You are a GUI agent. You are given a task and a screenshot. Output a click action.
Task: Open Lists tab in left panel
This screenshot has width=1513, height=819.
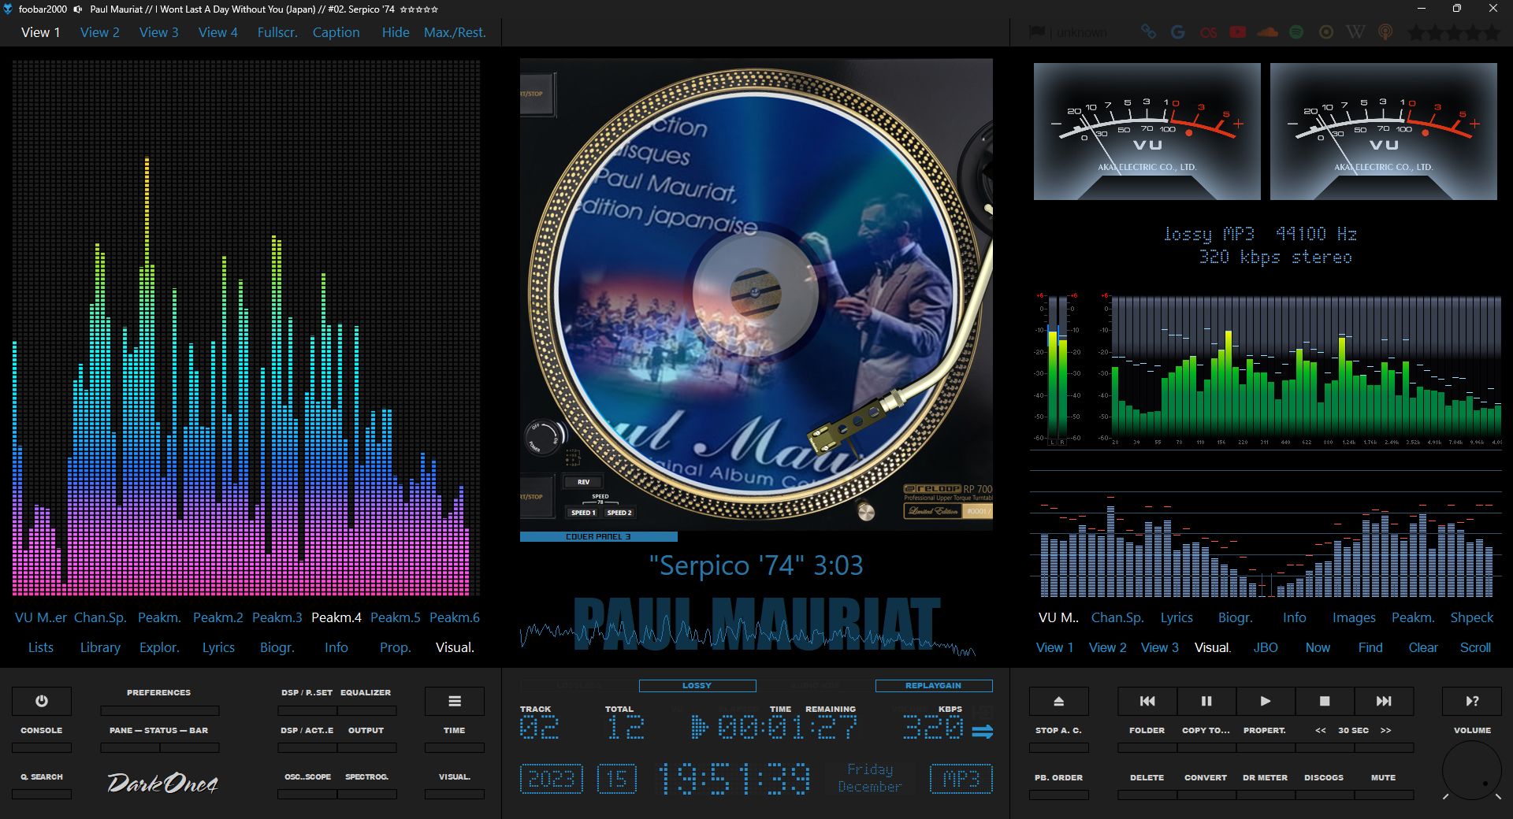click(x=41, y=647)
